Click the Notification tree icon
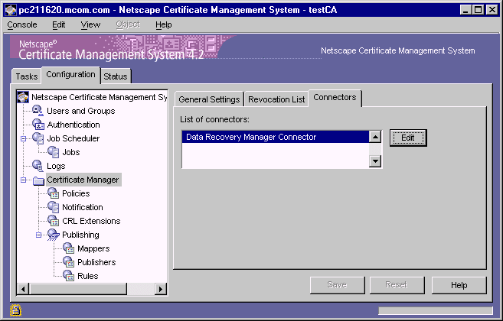 click(54, 207)
